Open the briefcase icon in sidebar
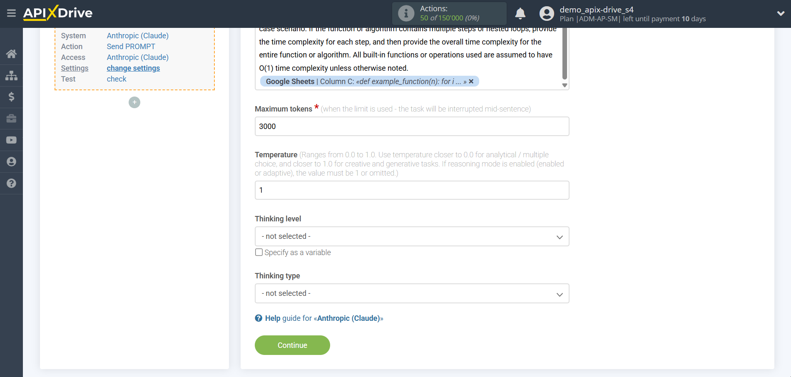 (x=11, y=119)
